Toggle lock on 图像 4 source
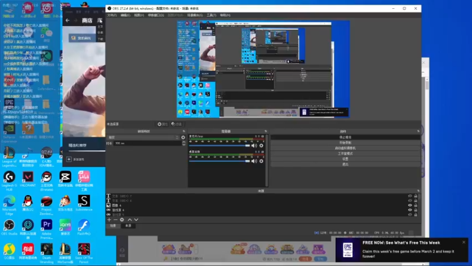472x266 pixels. pos(416,205)
